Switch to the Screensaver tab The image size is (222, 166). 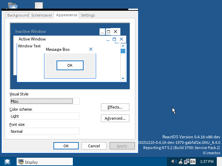click(42, 15)
